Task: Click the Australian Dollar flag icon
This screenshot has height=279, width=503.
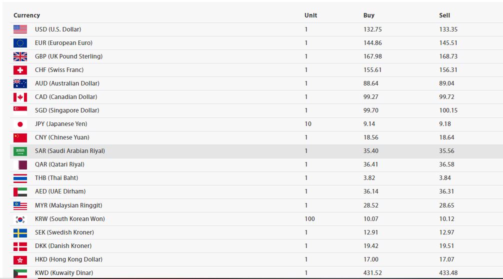Action: tap(20, 83)
